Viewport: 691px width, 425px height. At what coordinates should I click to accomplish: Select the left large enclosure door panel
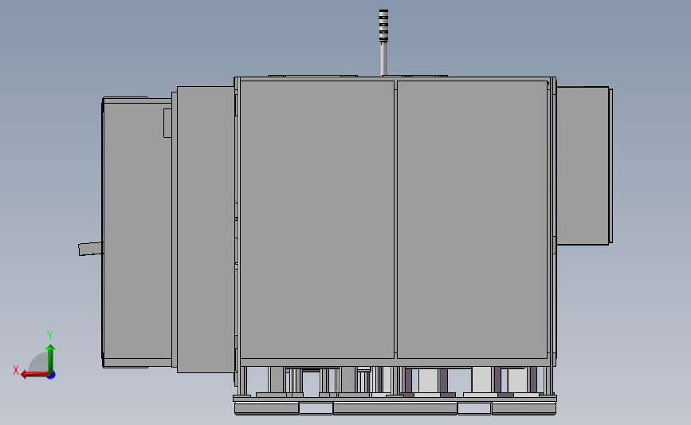pyautogui.click(x=317, y=219)
